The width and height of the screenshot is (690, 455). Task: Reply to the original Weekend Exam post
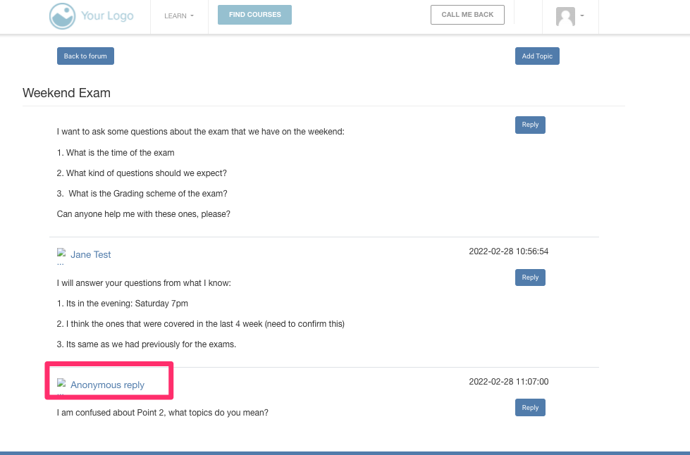click(530, 125)
